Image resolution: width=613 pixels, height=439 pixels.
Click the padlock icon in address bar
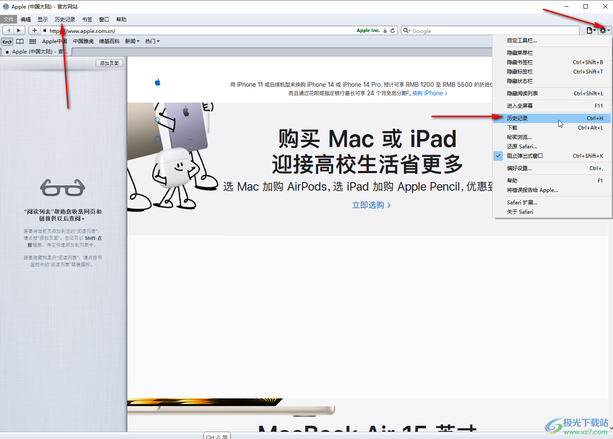[385, 31]
